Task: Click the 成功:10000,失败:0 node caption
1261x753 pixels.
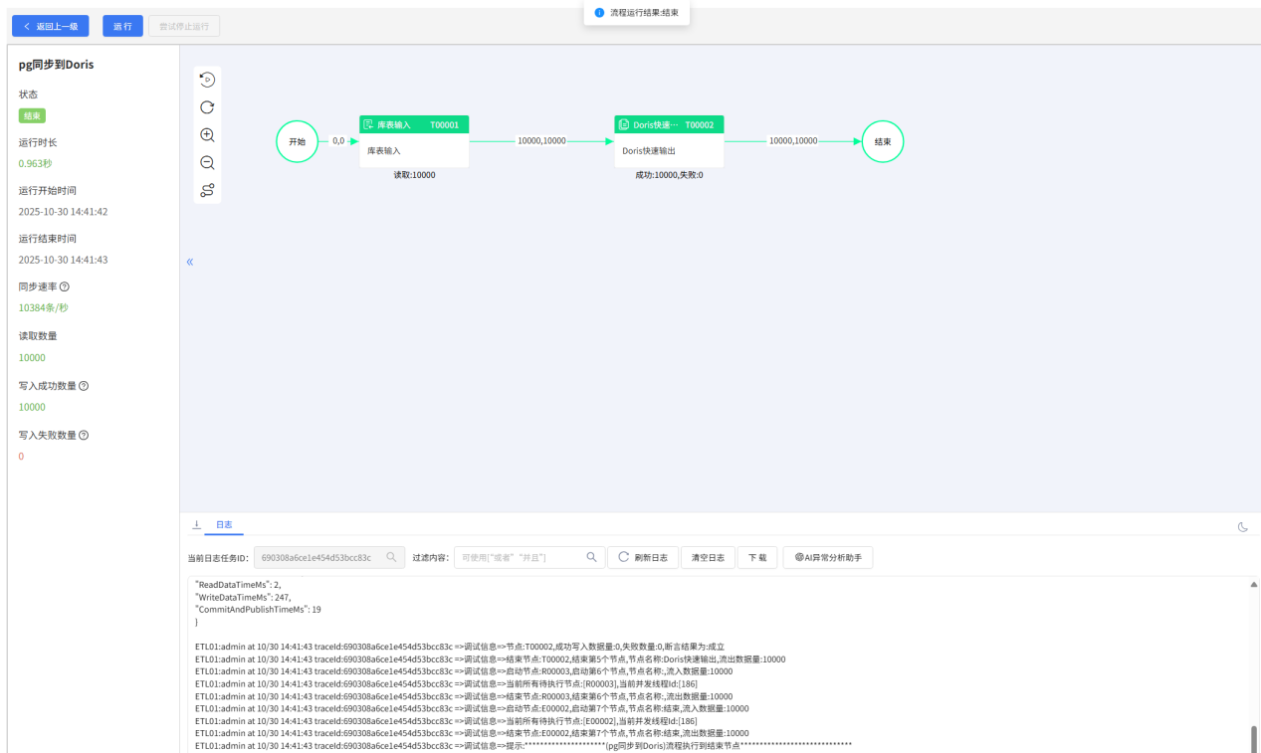Action: coord(669,175)
